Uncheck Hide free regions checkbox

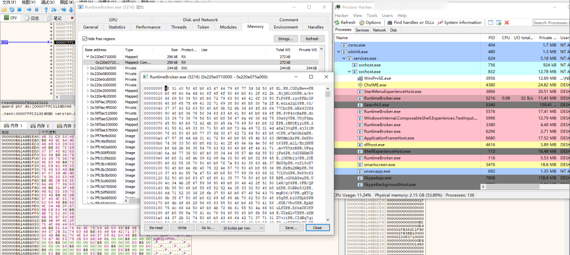click(x=84, y=39)
